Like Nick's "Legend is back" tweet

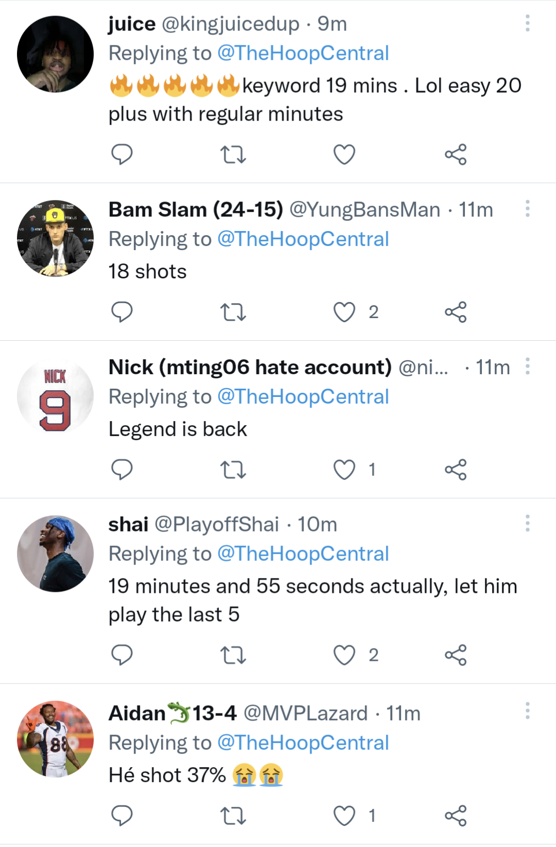(344, 469)
